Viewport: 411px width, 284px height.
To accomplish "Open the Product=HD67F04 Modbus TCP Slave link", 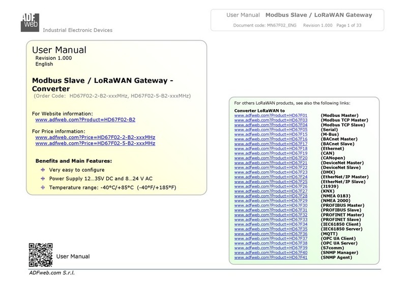I will tap(271, 125).
